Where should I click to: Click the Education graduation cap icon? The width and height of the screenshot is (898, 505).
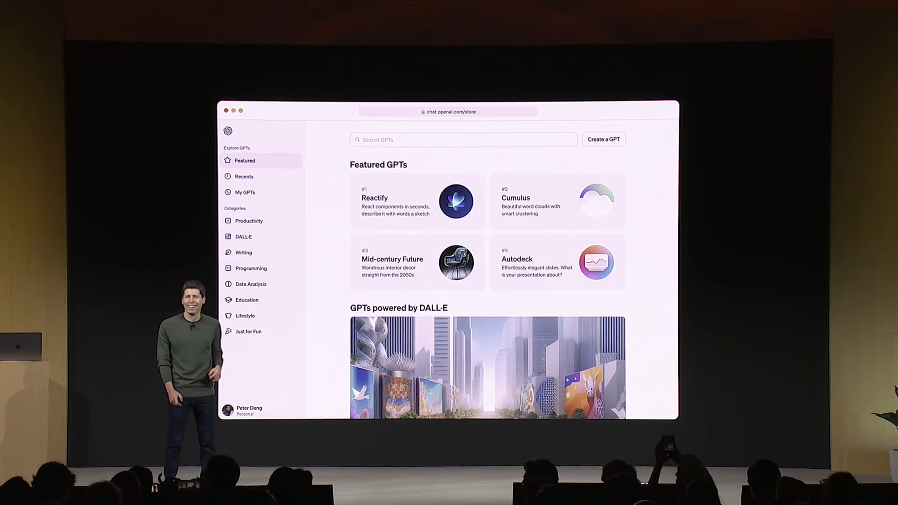click(x=228, y=300)
